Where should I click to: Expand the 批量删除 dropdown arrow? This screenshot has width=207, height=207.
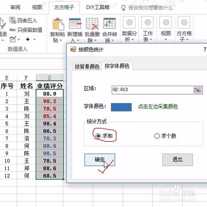95,40
